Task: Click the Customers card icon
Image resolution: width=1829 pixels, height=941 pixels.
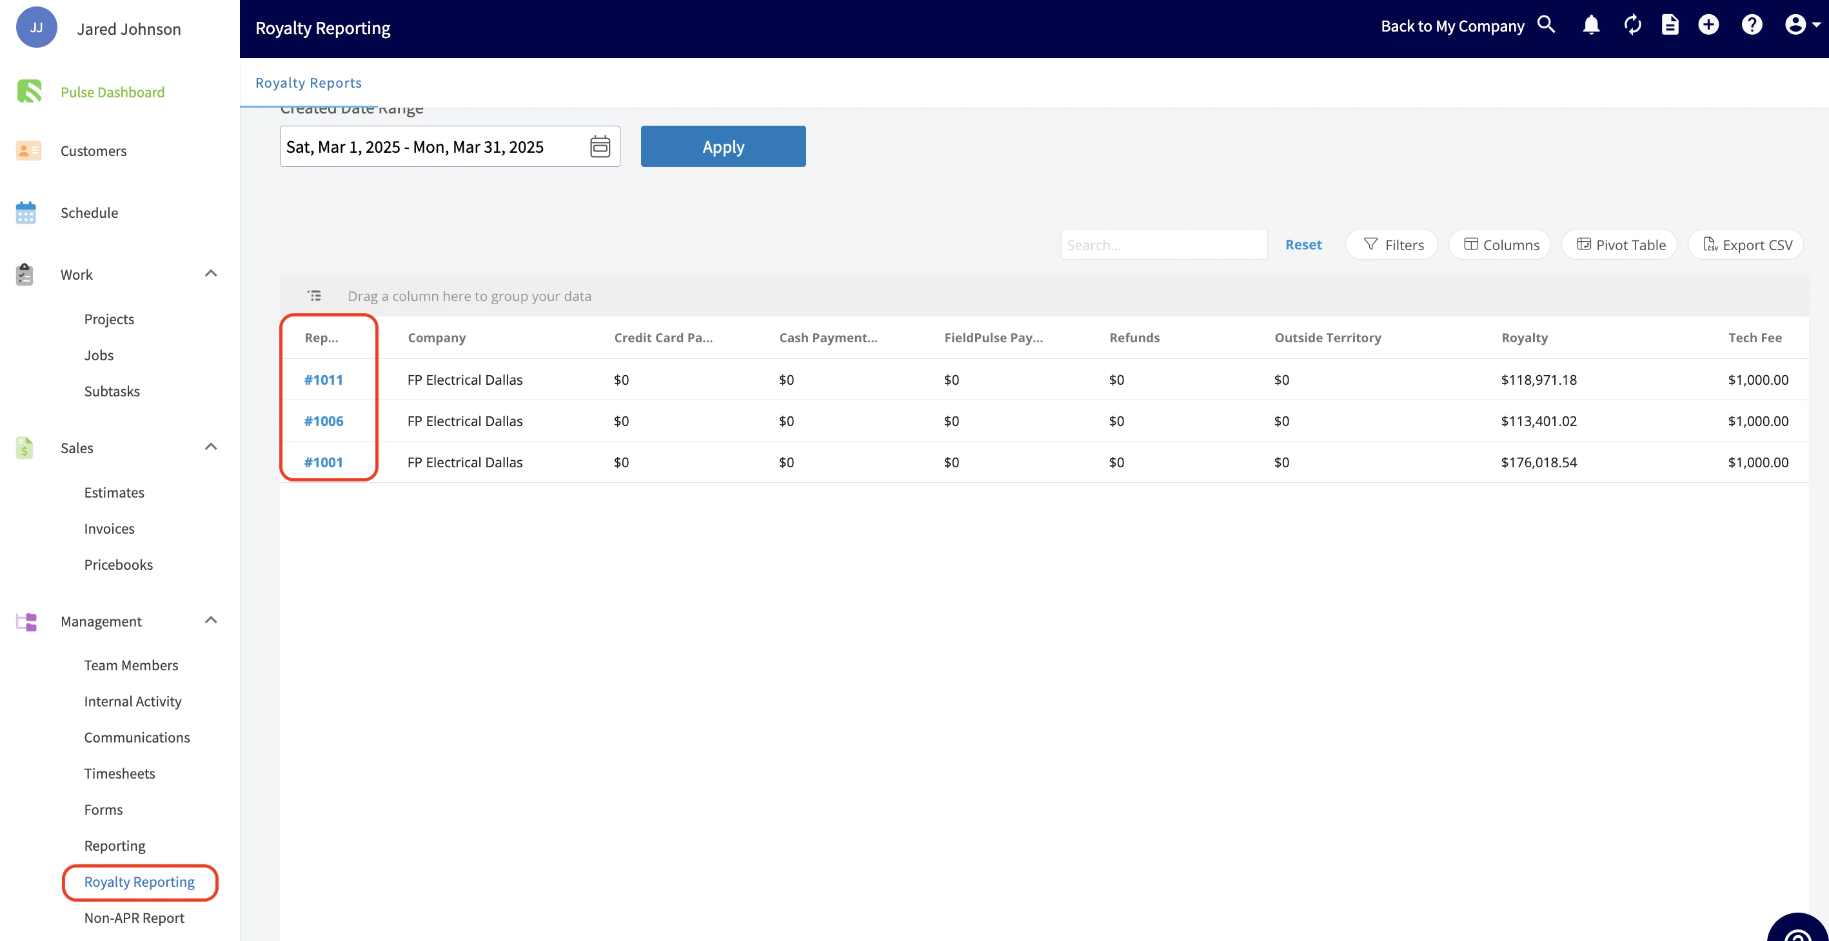Action: 28,150
